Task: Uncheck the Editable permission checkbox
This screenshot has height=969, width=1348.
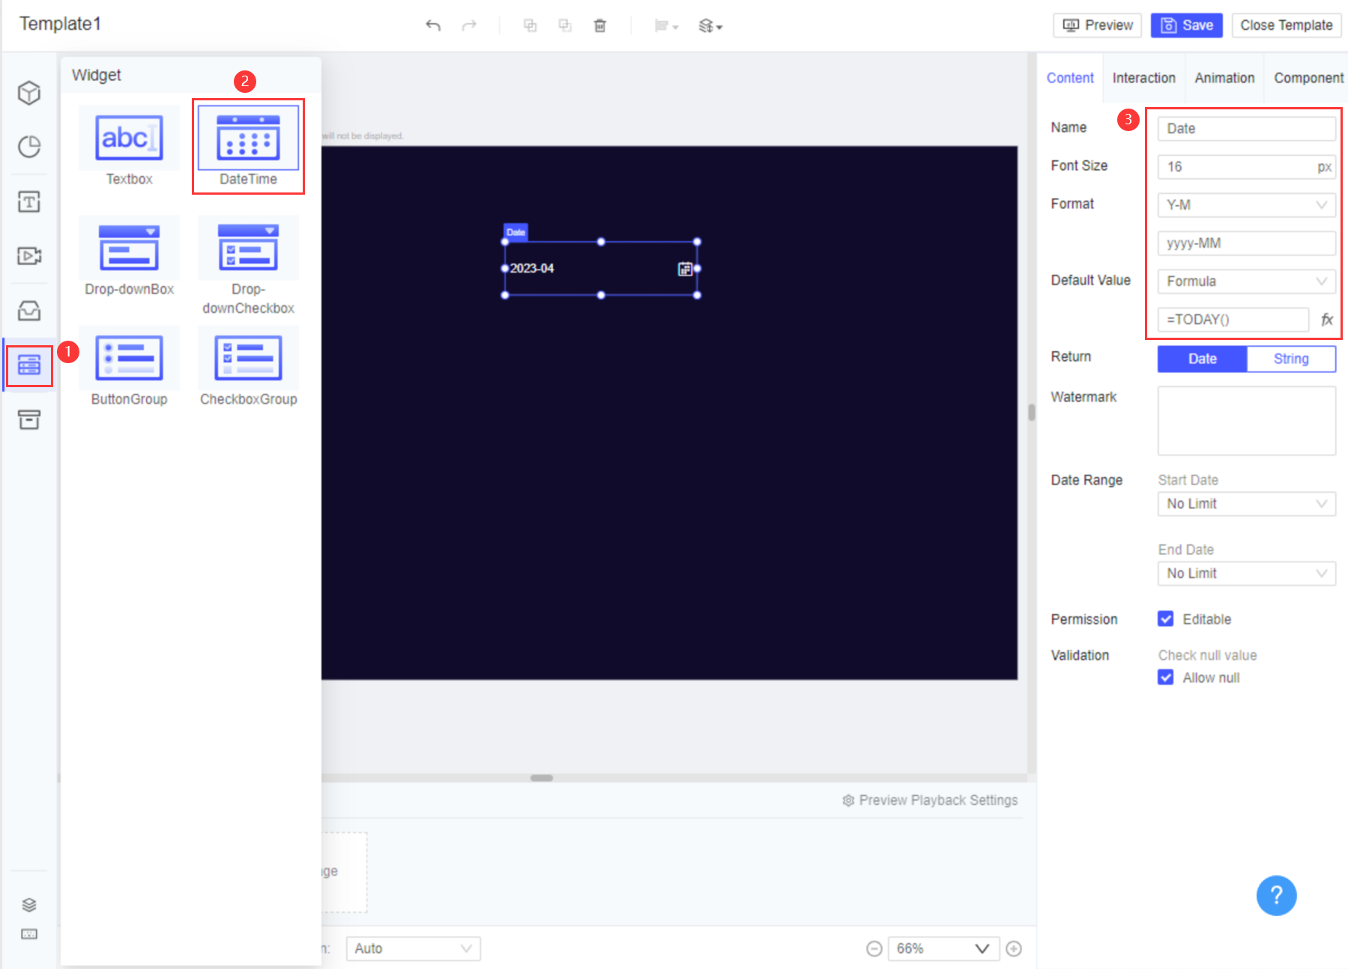Action: [x=1166, y=619]
